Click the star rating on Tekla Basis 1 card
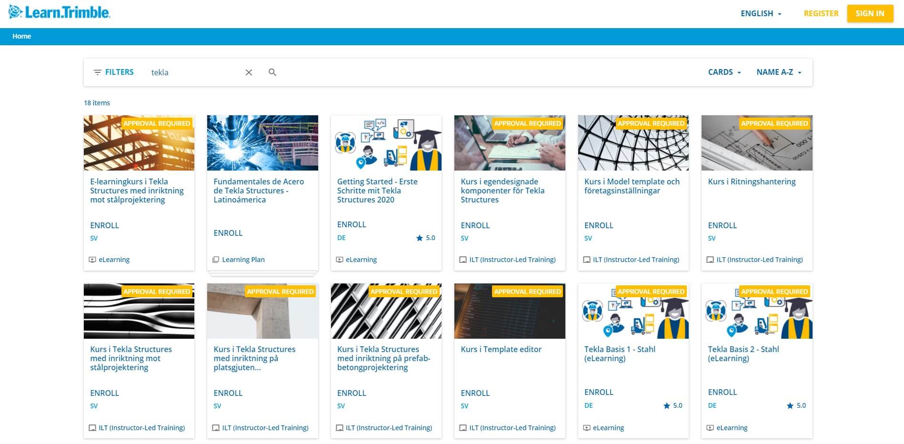This screenshot has height=444, width=904. pyautogui.click(x=673, y=405)
